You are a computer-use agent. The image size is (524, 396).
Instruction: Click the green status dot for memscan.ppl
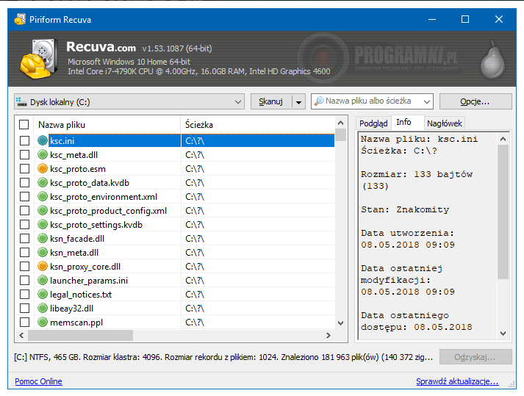43,322
